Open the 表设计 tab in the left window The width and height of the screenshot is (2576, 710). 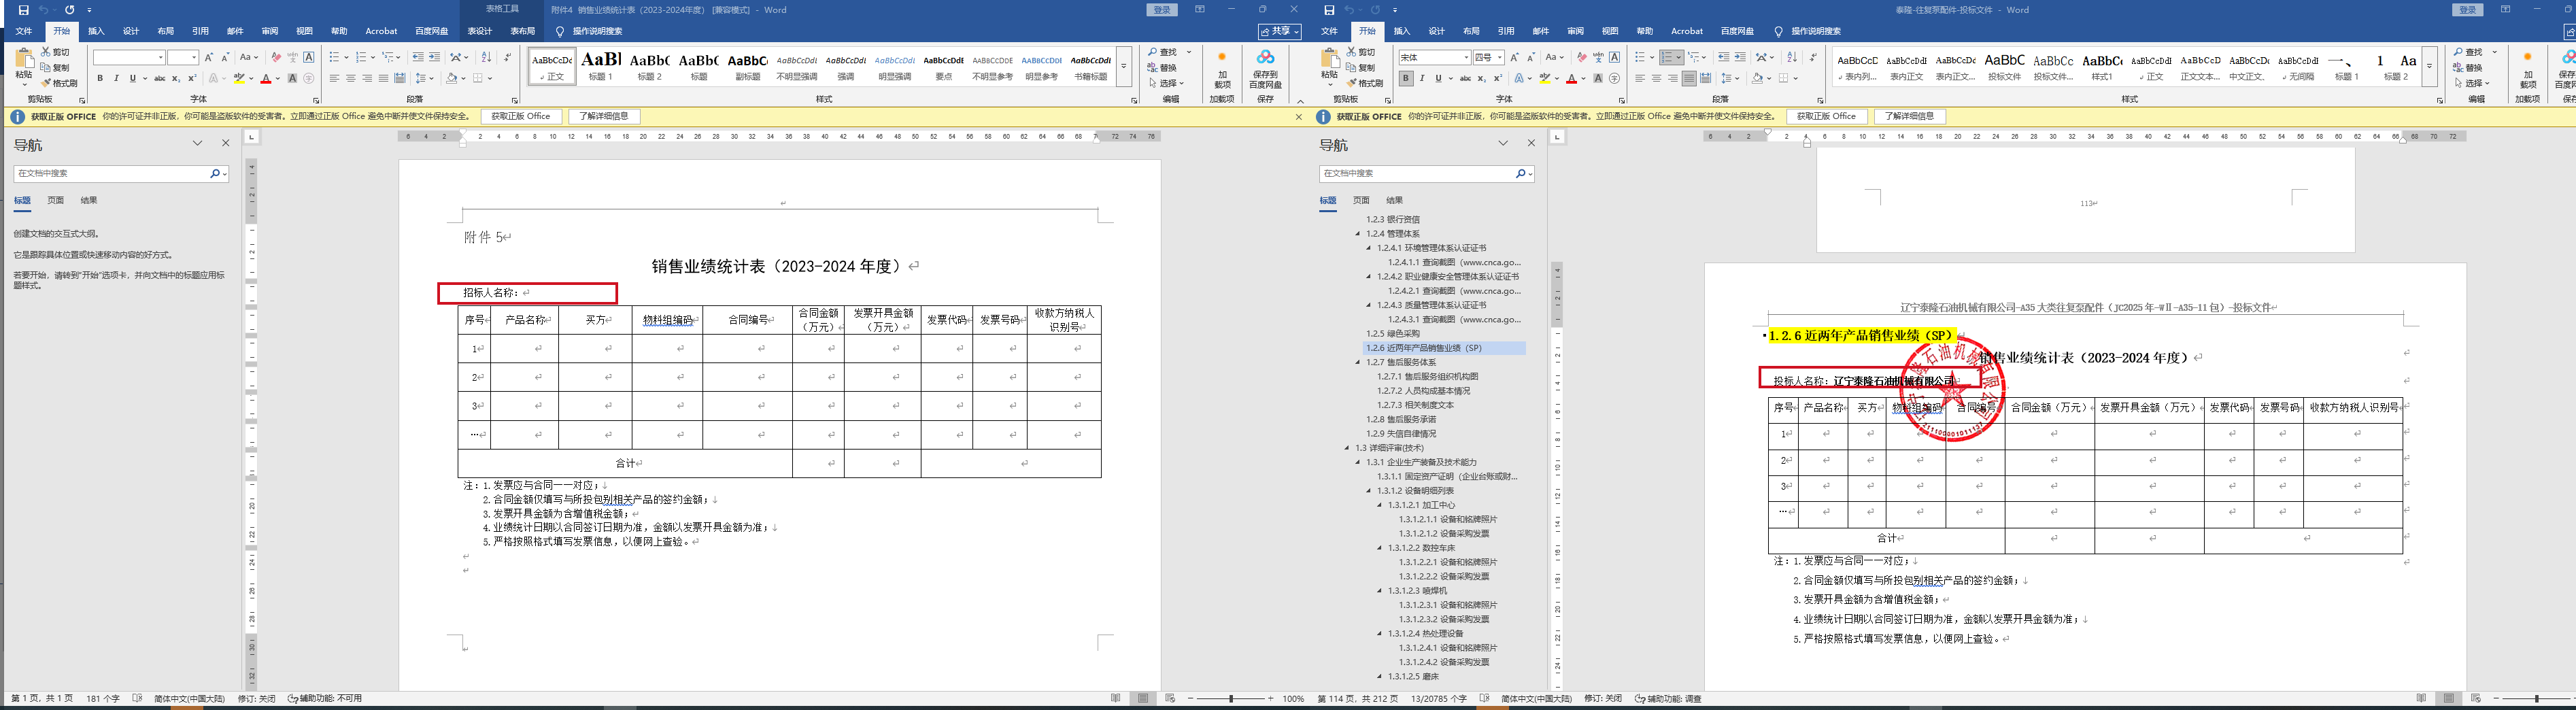coord(480,31)
